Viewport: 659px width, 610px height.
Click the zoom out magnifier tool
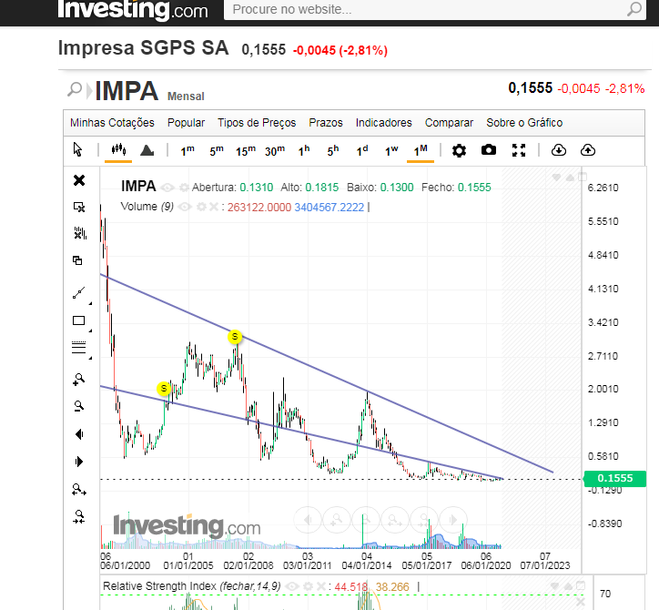(x=78, y=406)
